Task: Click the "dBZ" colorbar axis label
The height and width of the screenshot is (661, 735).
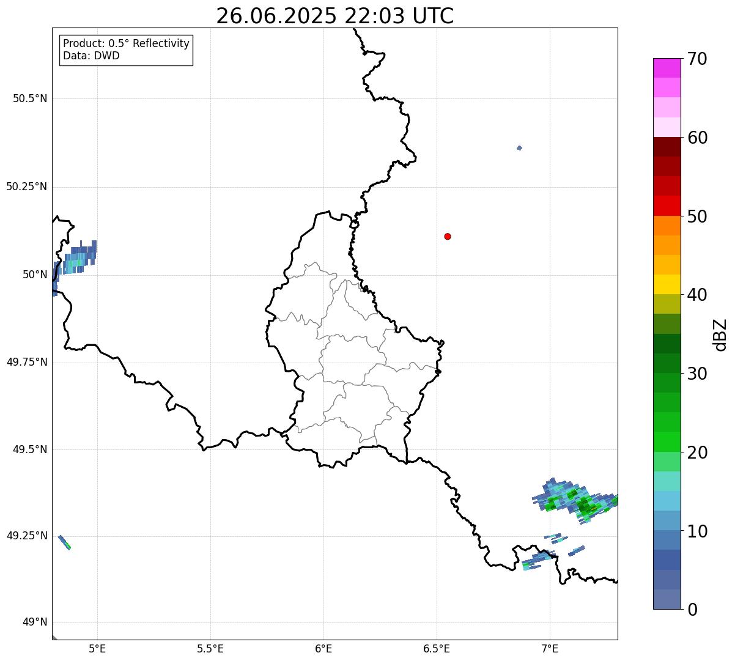Action: coord(720,334)
